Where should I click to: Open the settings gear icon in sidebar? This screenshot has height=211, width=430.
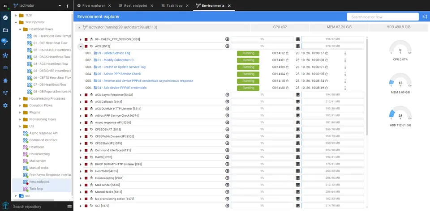point(5,105)
